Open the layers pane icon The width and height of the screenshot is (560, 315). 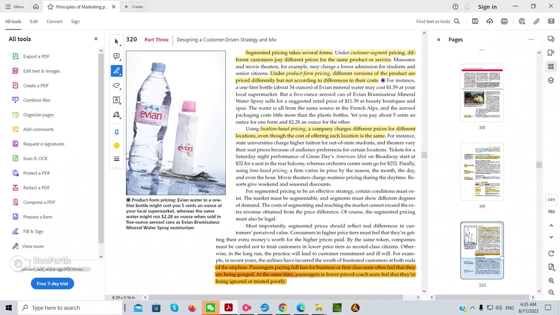551,80
